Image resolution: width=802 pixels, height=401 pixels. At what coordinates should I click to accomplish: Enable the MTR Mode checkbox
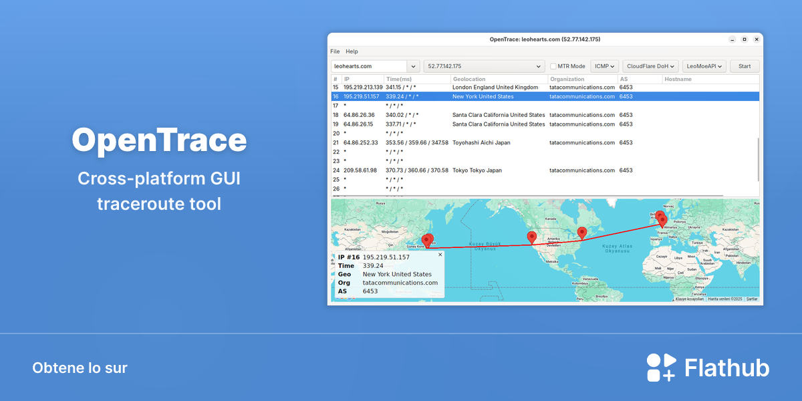point(553,66)
